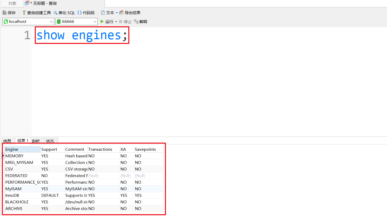Open the Code Snippet (代码段) panel
This screenshot has width=387, height=216.
tap(86, 13)
